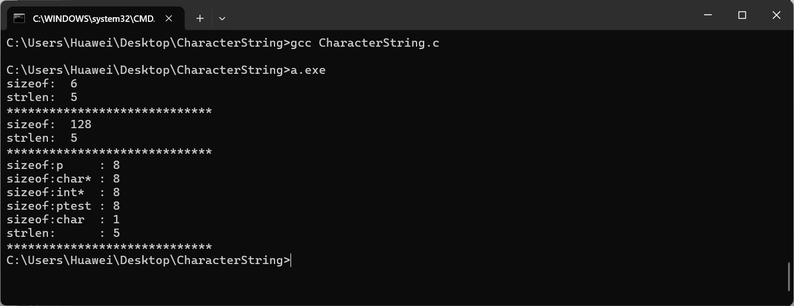
Task: Close the CMD.exe tab
Action: coord(169,18)
